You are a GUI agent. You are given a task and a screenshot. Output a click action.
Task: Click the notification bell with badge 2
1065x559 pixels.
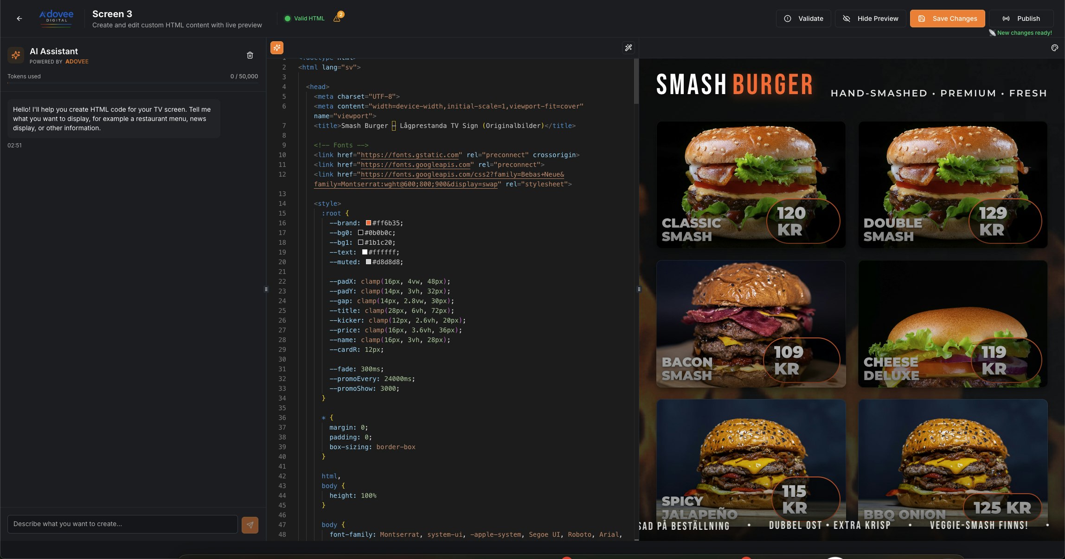coord(338,19)
